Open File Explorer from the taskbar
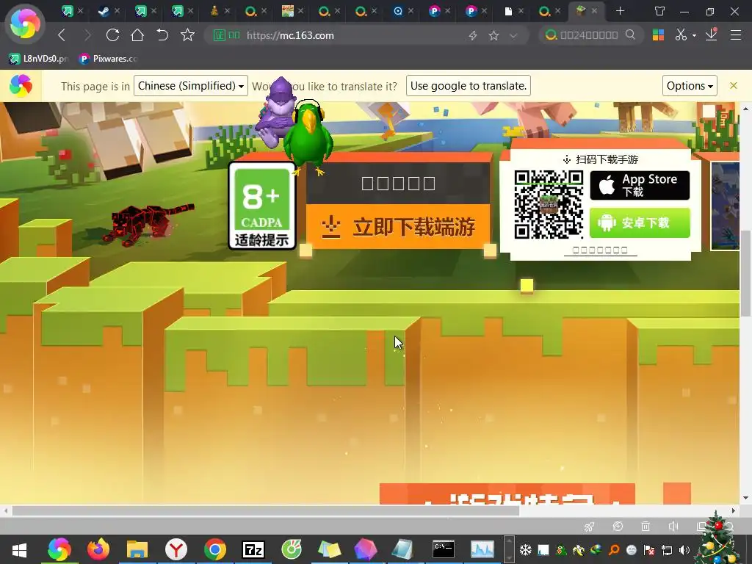 137,549
